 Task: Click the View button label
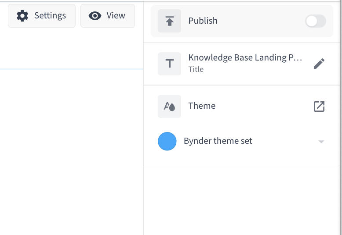(116, 16)
